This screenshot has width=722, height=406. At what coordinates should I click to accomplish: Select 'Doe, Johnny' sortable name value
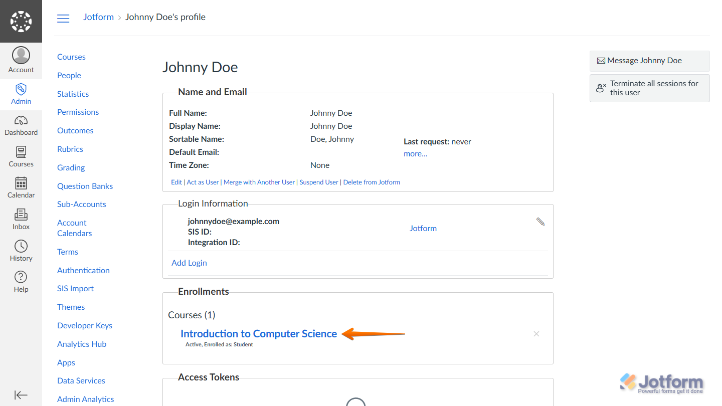click(332, 139)
